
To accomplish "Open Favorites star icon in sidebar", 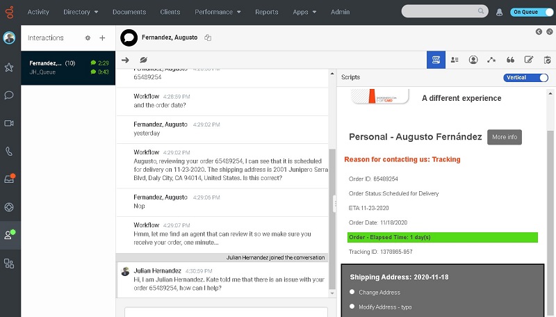I will click(x=9, y=67).
